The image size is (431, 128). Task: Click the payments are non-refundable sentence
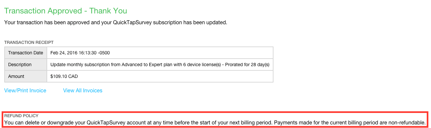(x=350, y=122)
